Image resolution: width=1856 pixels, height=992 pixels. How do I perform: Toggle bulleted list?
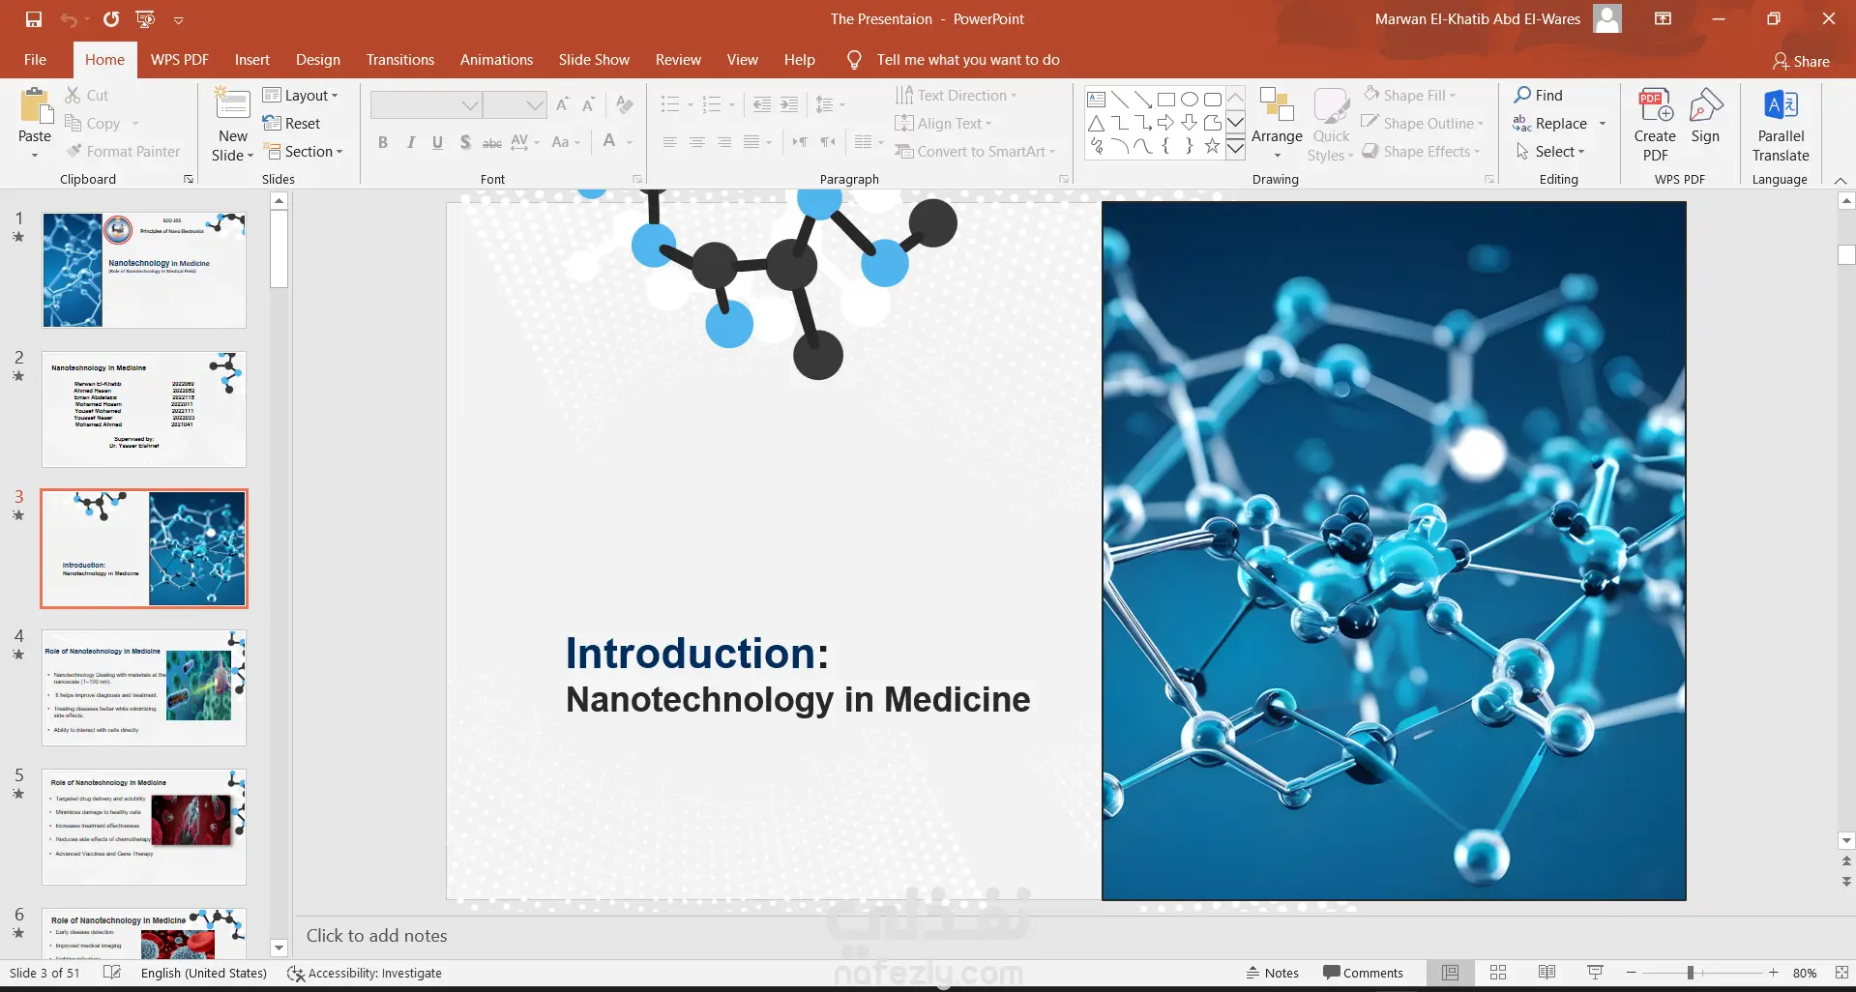coord(669,104)
